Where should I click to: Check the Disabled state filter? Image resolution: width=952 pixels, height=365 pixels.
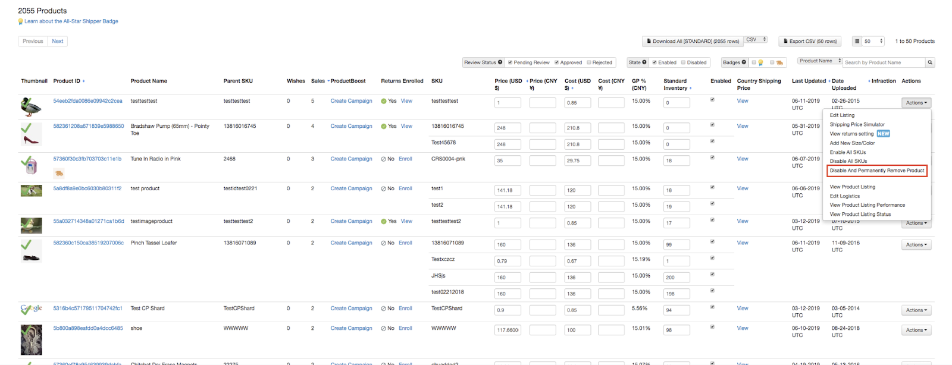(683, 62)
